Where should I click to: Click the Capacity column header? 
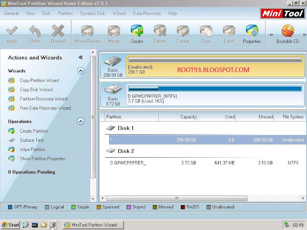click(x=178, y=117)
